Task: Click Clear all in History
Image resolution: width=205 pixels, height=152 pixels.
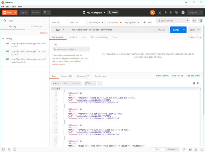Action: point(44,33)
